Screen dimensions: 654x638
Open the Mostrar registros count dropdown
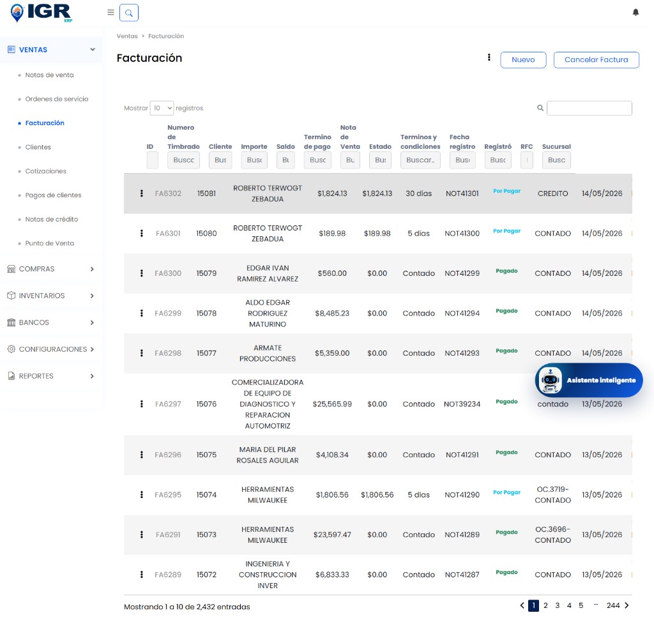pos(162,108)
